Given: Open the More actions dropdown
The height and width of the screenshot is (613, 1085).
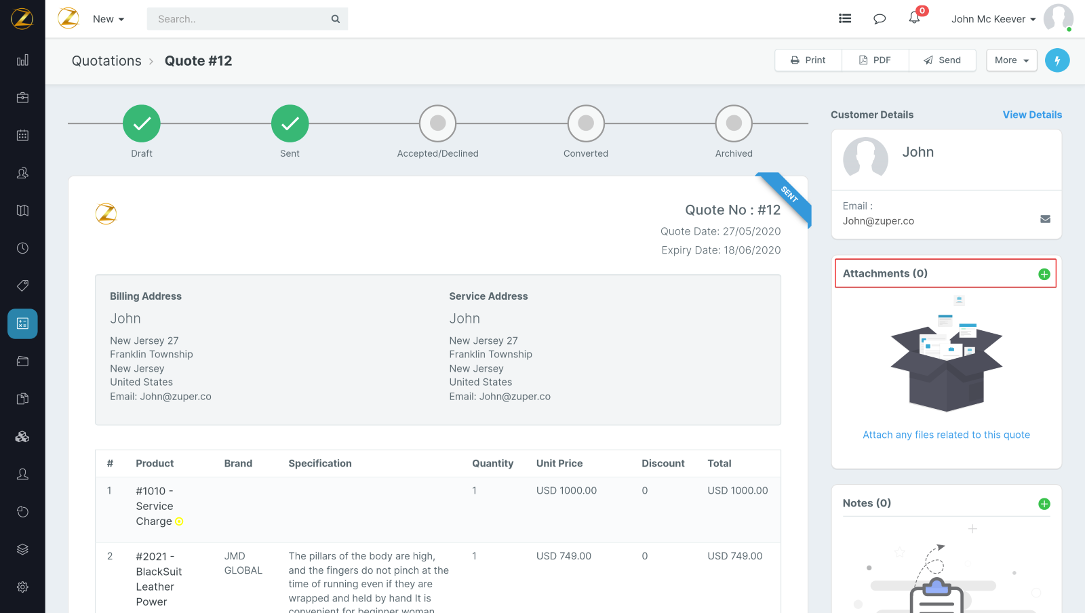Looking at the screenshot, I should 1011,60.
